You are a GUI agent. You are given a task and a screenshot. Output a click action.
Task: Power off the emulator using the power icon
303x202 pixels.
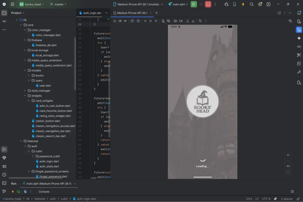pyautogui.click(x=115, y=21)
